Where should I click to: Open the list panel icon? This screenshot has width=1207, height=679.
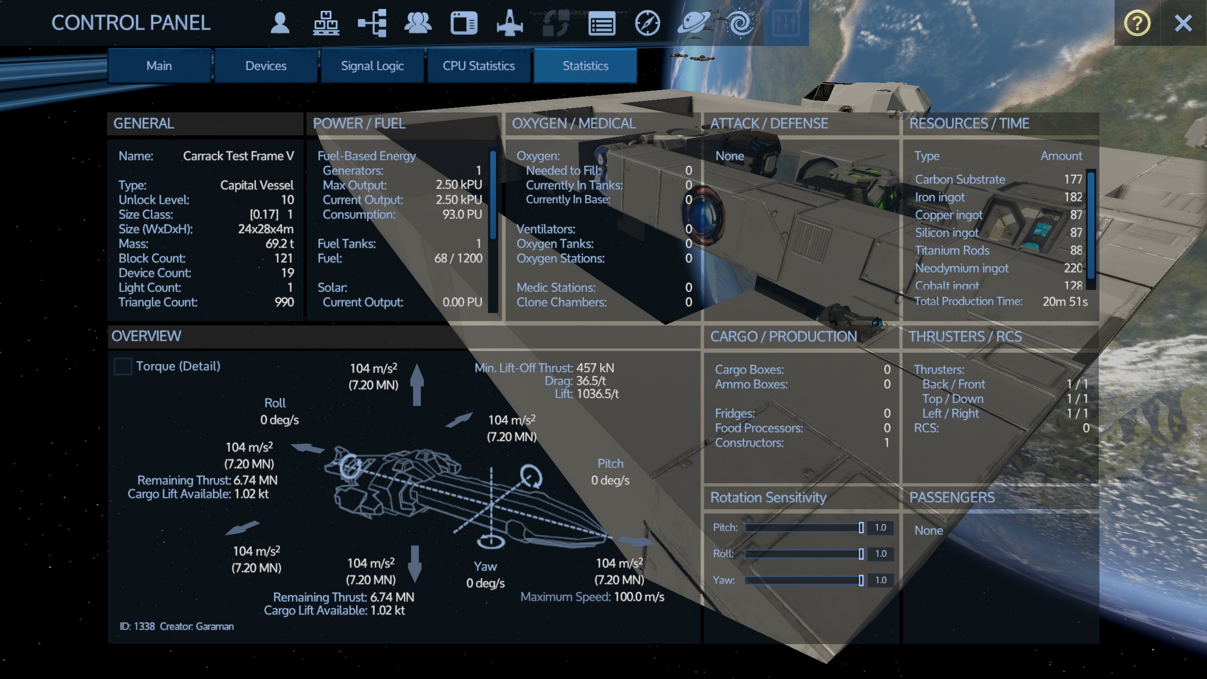pyautogui.click(x=602, y=23)
